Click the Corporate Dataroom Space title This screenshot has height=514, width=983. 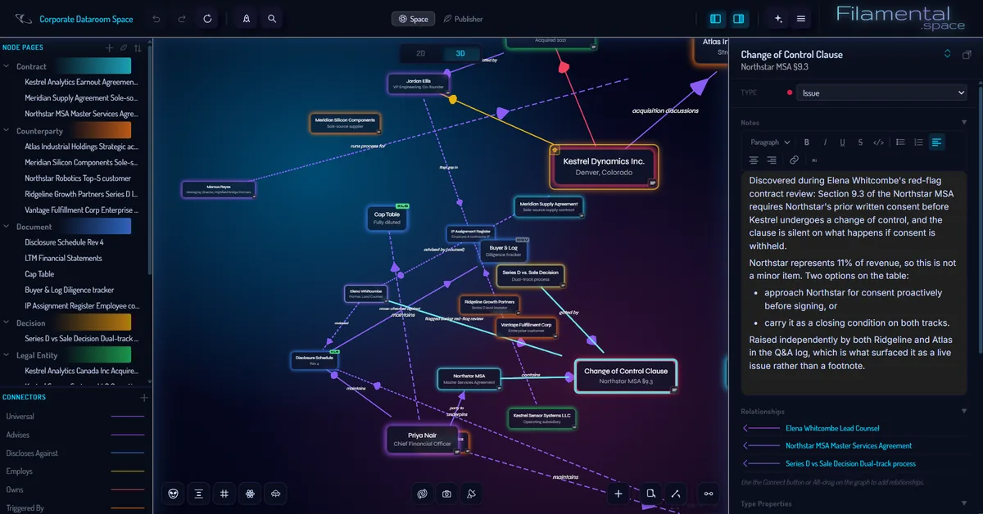coord(88,19)
